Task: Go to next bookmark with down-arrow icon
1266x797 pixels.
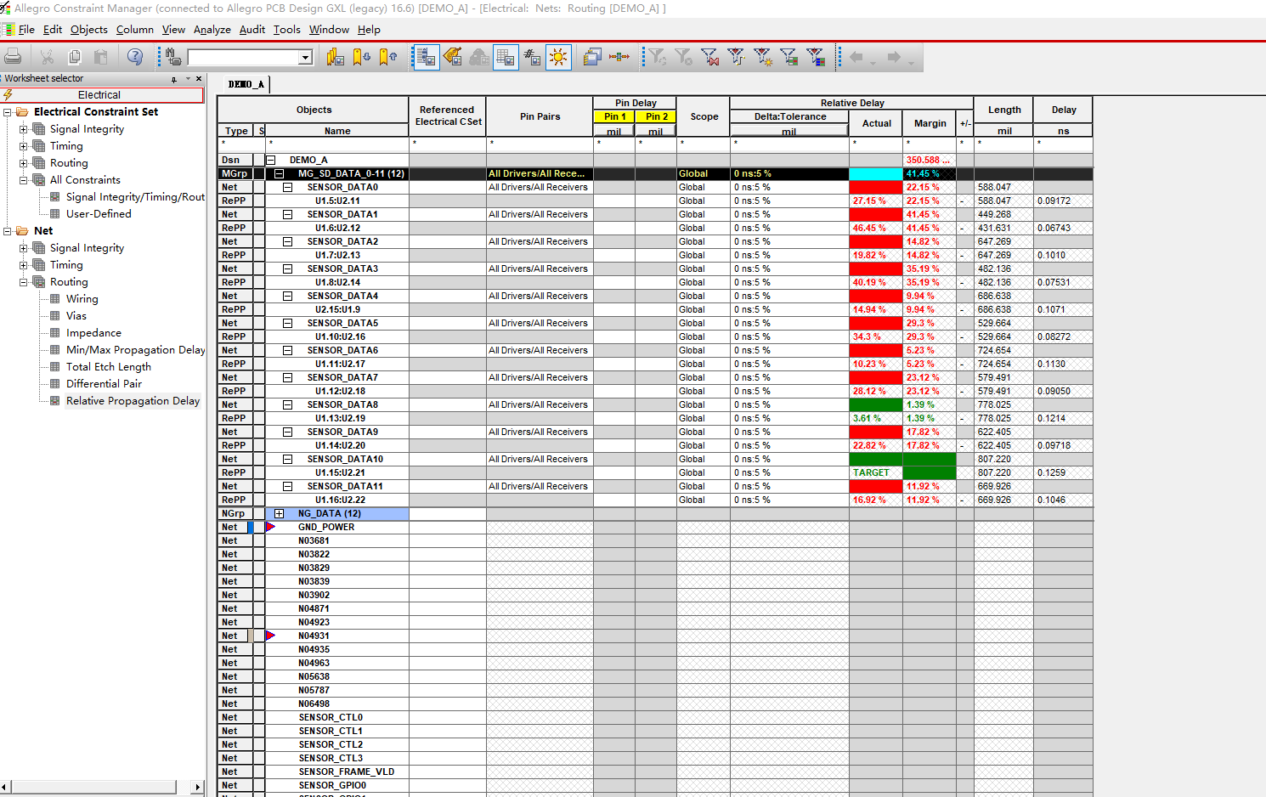Action: tap(362, 57)
